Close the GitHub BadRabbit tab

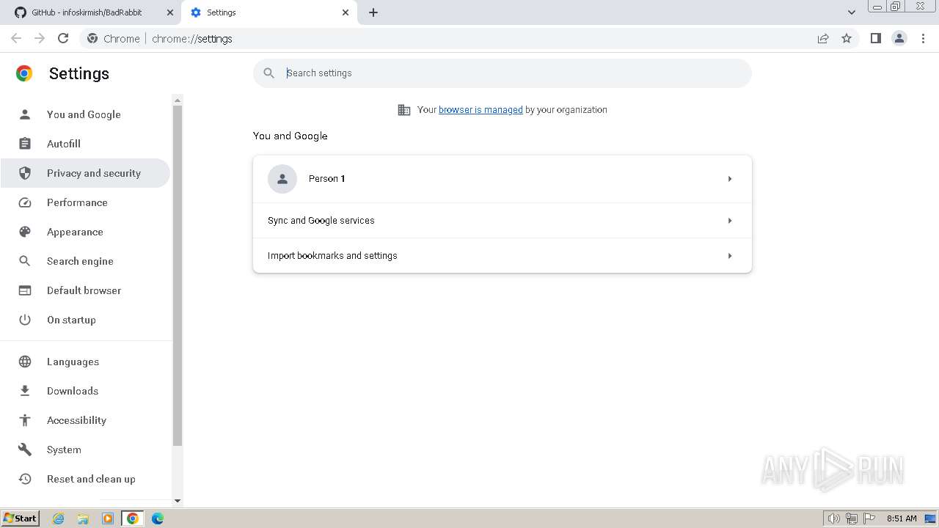point(170,12)
